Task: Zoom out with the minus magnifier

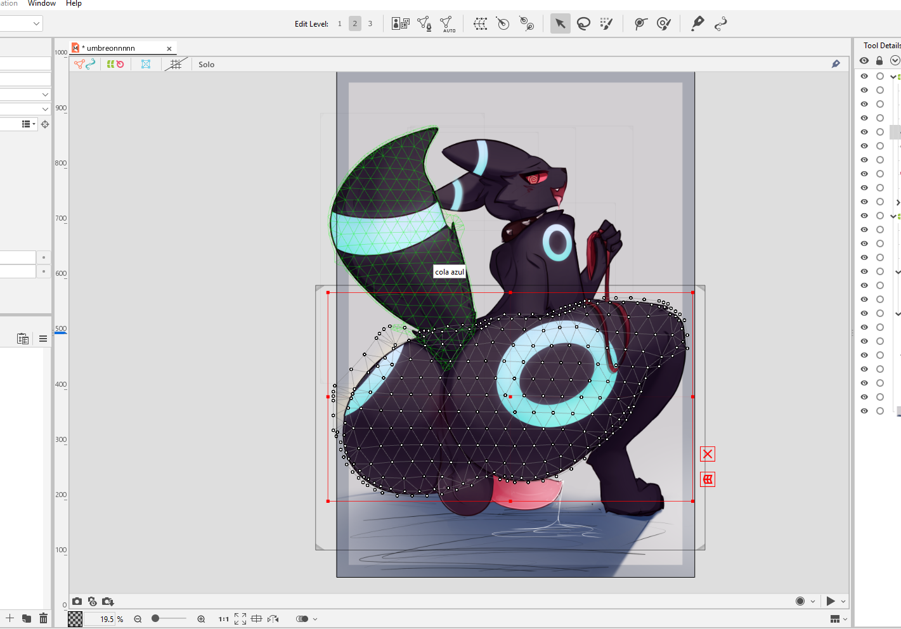Action: coord(138,619)
